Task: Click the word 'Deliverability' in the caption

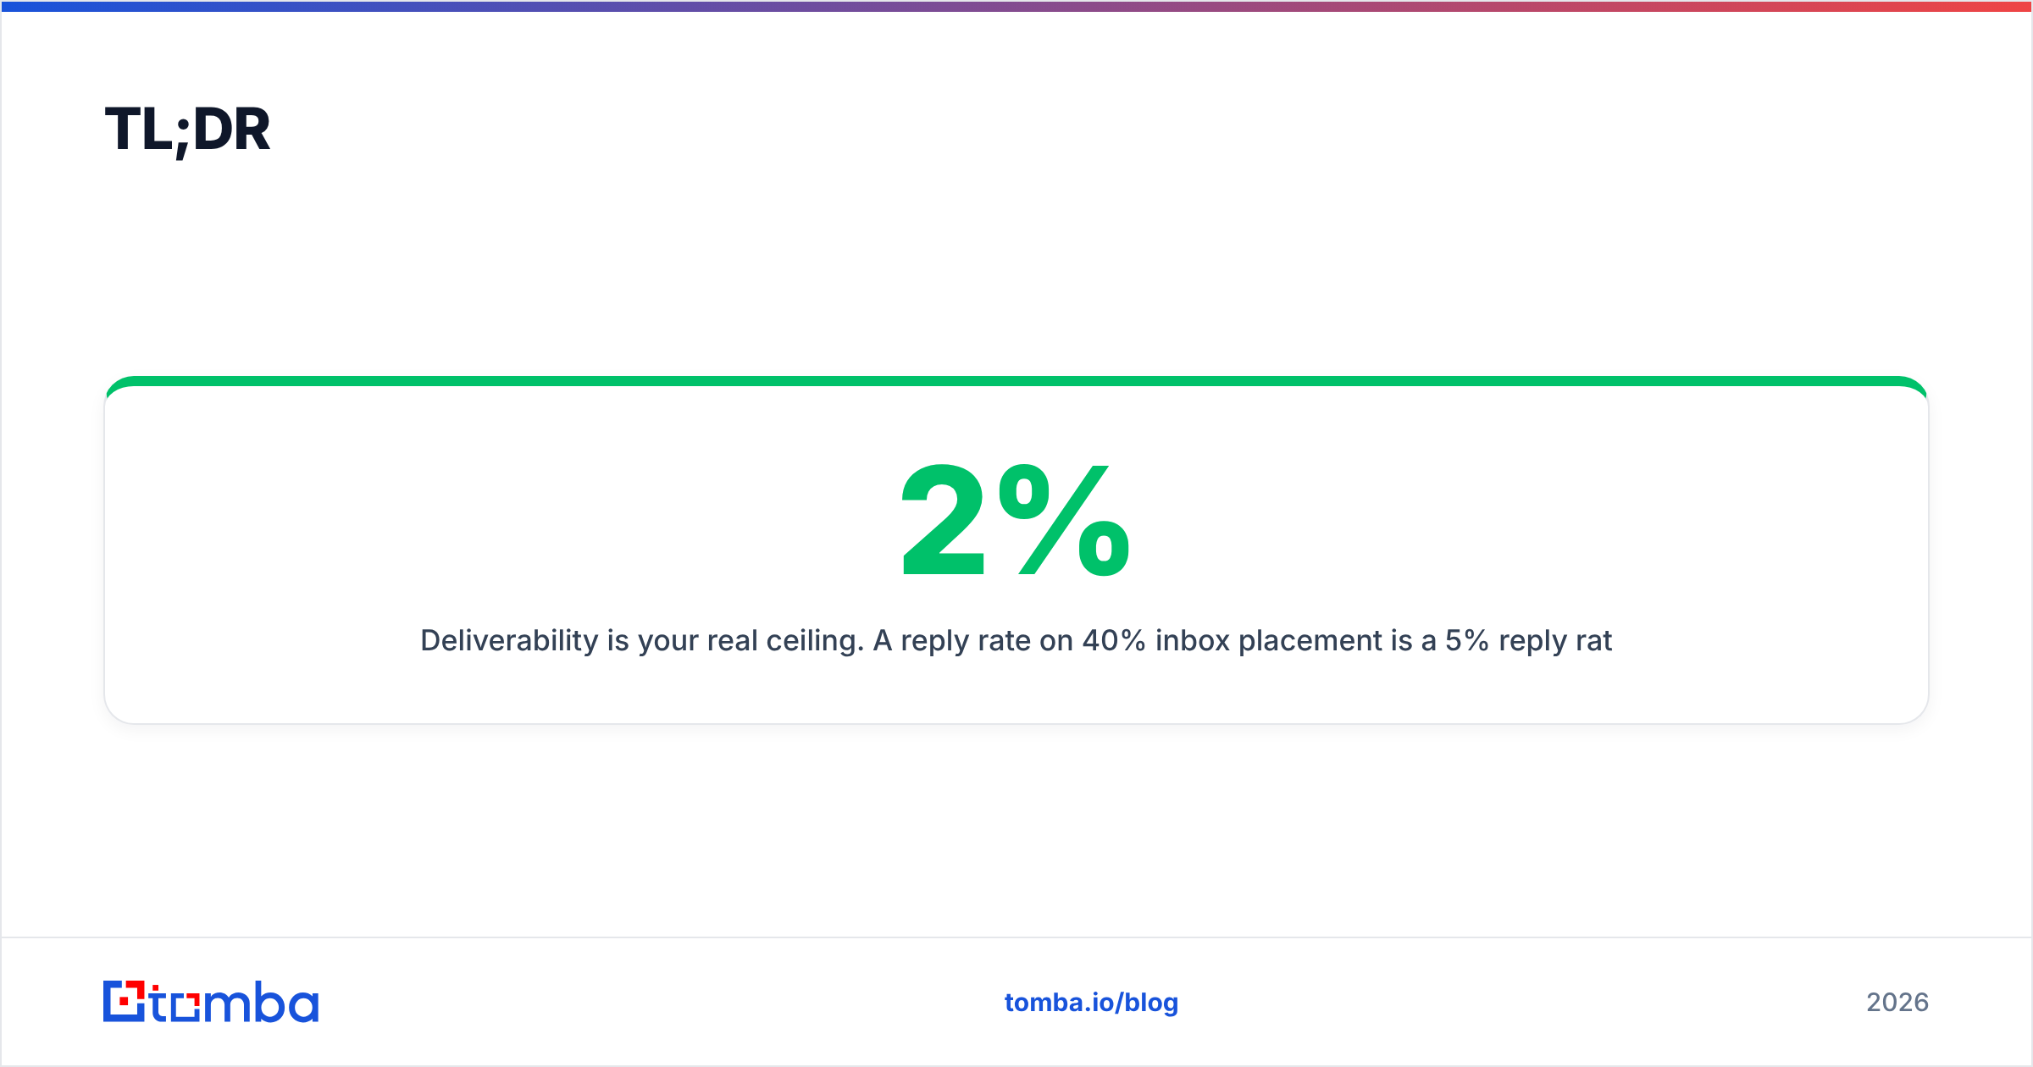Action: [509, 640]
